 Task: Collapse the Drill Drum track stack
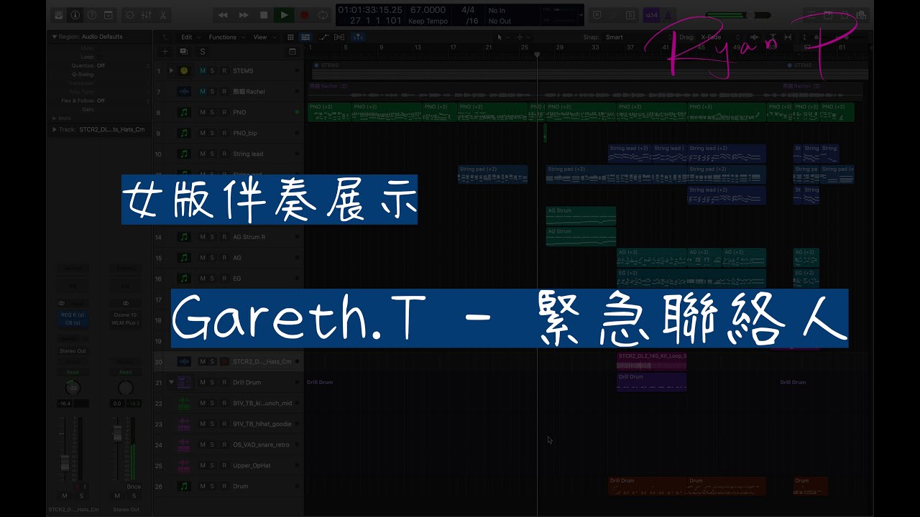point(171,383)
